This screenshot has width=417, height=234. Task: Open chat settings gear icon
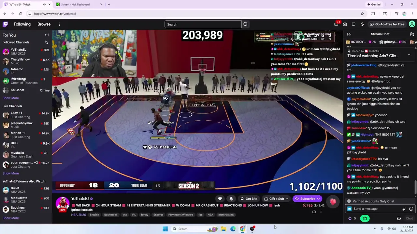pyautogui.click(x=399, y=218)
